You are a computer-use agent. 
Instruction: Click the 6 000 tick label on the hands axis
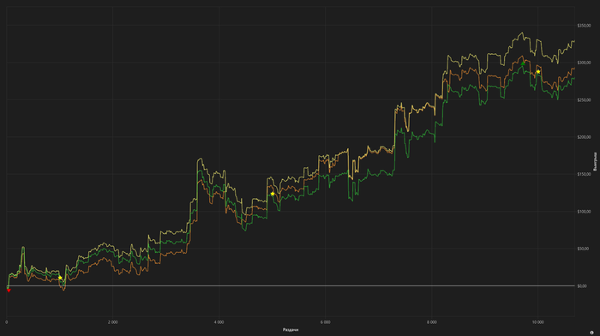325,322
